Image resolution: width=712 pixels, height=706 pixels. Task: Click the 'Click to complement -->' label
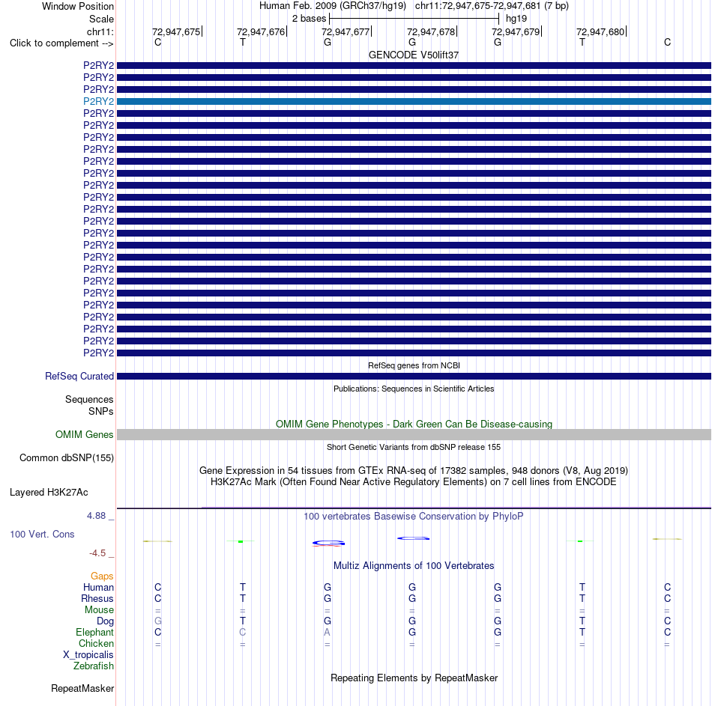61,43
